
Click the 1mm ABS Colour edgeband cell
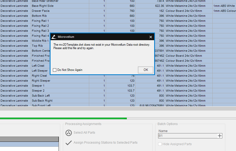(x=224, y=11)
